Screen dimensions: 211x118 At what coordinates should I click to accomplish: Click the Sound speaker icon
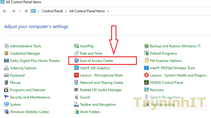[76, 97]
